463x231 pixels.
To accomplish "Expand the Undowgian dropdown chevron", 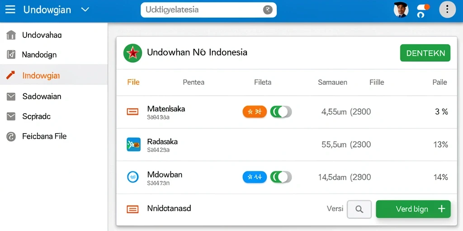I will coord(85,10).
